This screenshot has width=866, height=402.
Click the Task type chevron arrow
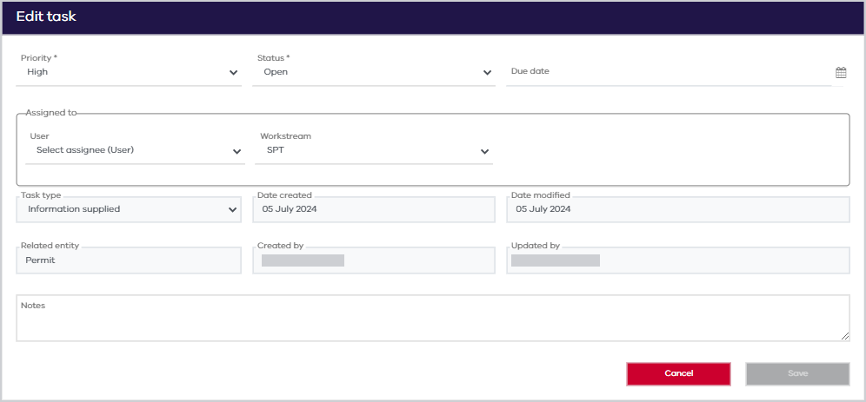(232, 209)
